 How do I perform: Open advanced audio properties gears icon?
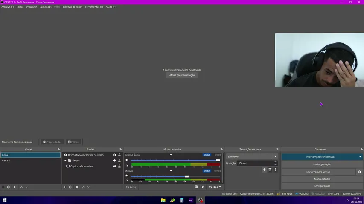(203, 187)
